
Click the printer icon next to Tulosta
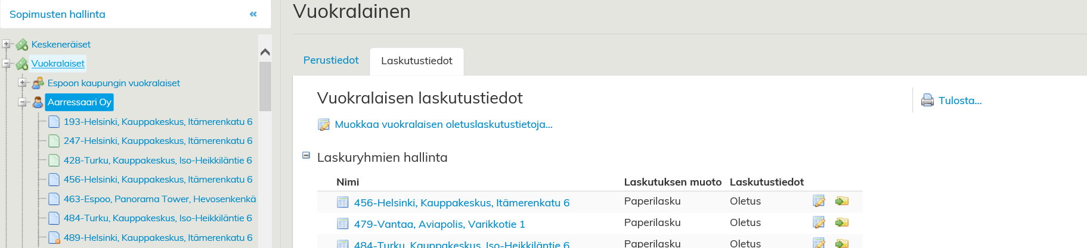tap(927, 101)
